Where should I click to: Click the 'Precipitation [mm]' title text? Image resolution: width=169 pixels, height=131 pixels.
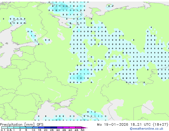click(x=17, y=125)
